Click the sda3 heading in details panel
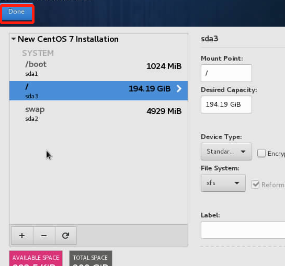This screenshot has width=285, height=266. pos(210,39)
